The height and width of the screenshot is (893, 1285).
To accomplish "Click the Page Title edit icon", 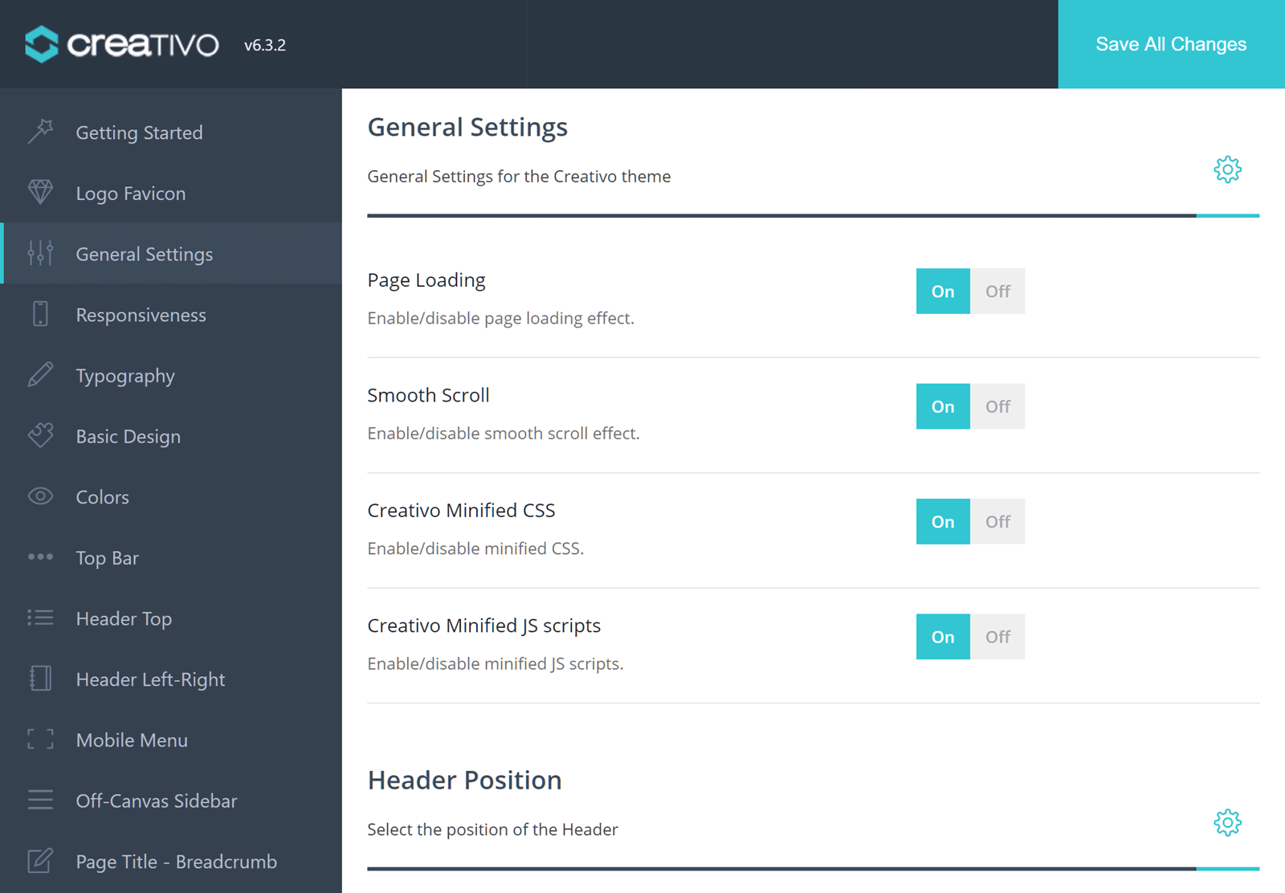I will tap(40, 861).
